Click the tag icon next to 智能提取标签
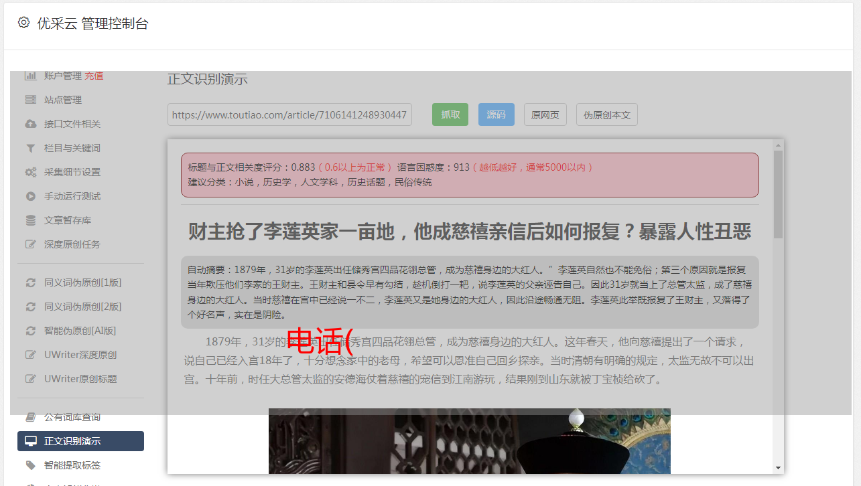Viewport: 861px width, 486px height. click(31, 465)
